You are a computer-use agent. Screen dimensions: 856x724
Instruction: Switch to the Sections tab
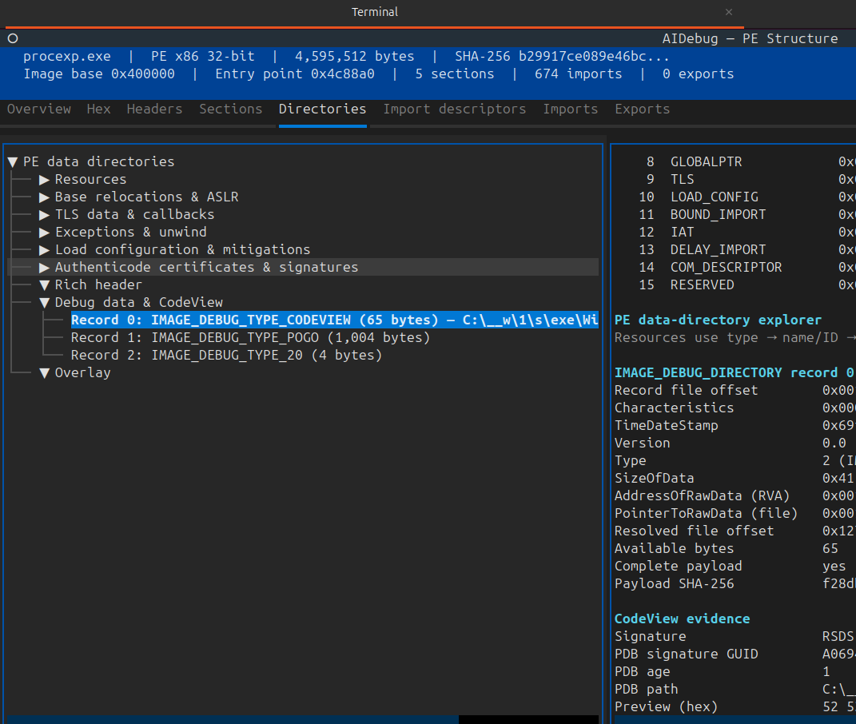(230, 109)
